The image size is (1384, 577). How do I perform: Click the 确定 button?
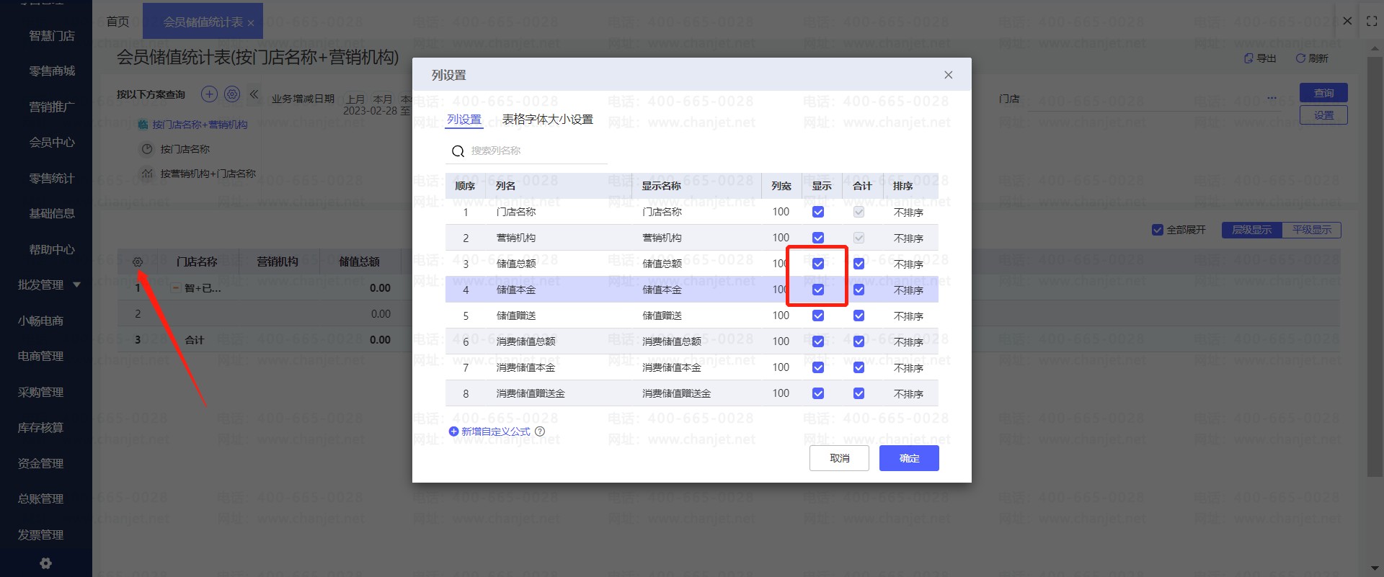click(909, 458)
